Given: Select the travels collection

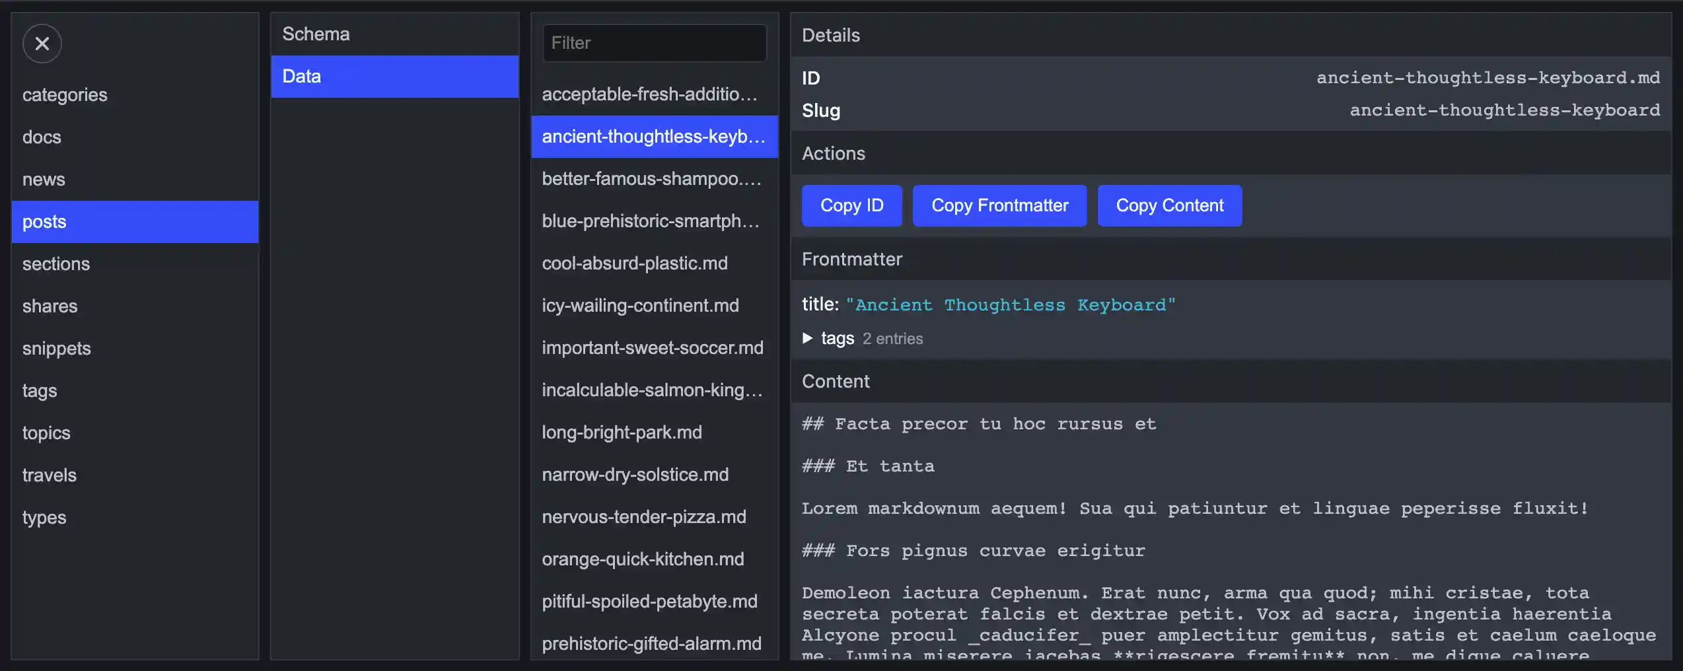Looking at the screenshot, I should pos(135,476).
